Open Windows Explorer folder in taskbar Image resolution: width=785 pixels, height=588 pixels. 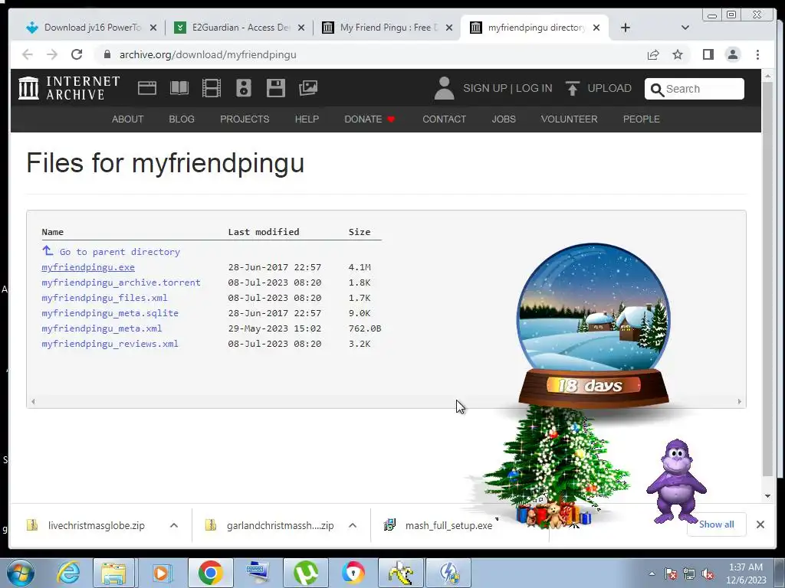click(x=113, y=573)
